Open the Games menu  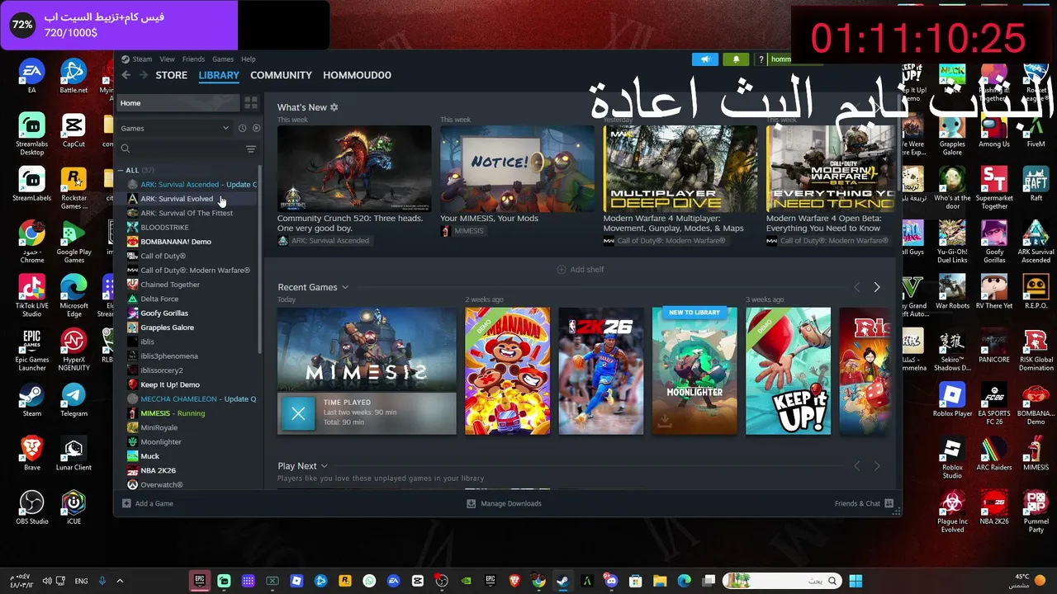[223, 59]
